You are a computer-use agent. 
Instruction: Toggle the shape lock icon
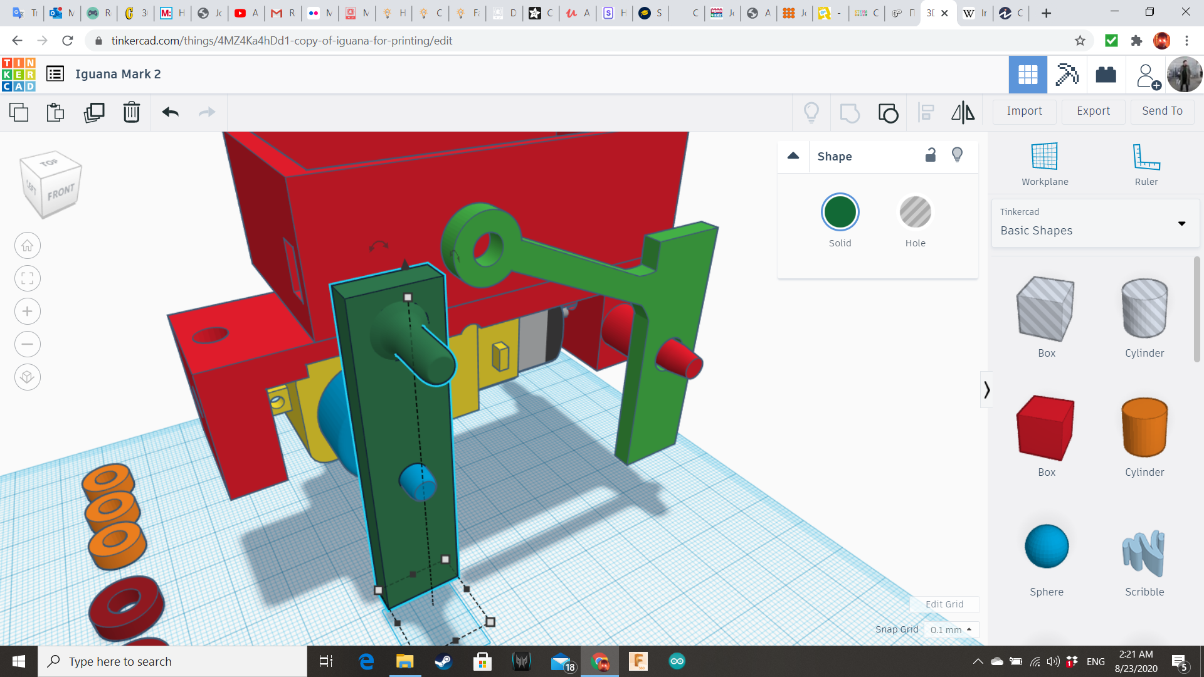(x=931, y=155)
